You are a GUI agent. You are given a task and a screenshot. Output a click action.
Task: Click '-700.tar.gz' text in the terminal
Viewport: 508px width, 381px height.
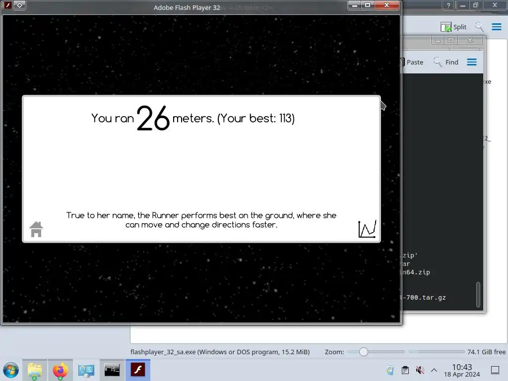pyautogui.click(x=424, y=298)
